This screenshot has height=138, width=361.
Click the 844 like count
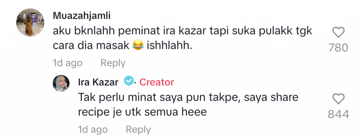pos(338,114)
